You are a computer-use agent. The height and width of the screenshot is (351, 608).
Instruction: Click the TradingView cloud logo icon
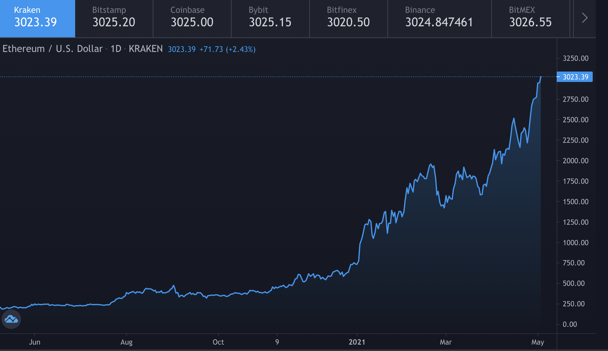pyautogui.click(x=11, y=319)
